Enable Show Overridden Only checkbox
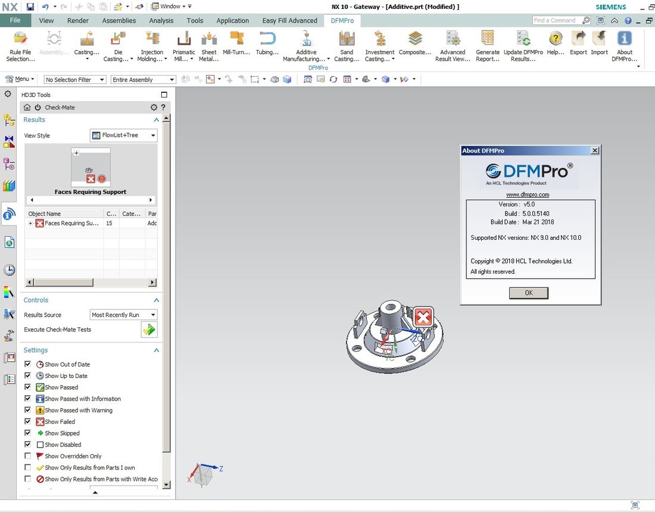This screenshot has height=513, width=655. tap(28, 456)
